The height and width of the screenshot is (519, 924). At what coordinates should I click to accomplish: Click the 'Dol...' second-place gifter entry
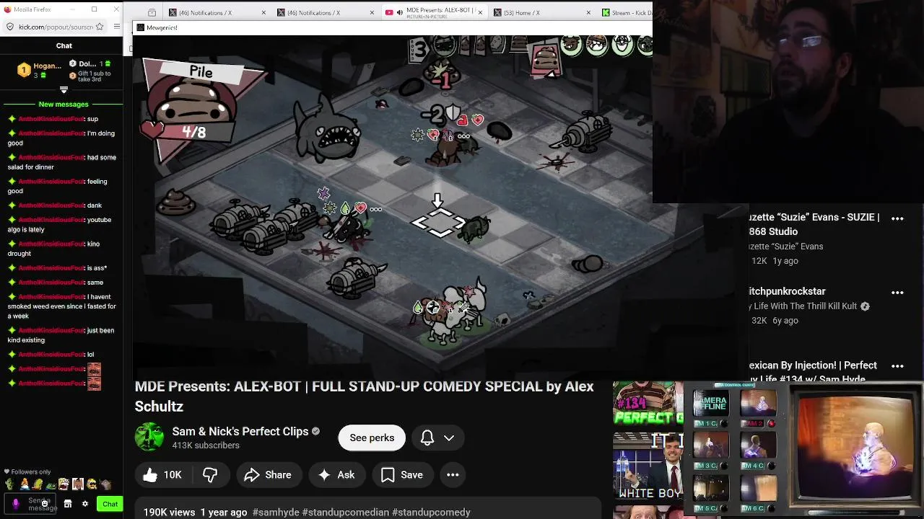coord(91,63)
